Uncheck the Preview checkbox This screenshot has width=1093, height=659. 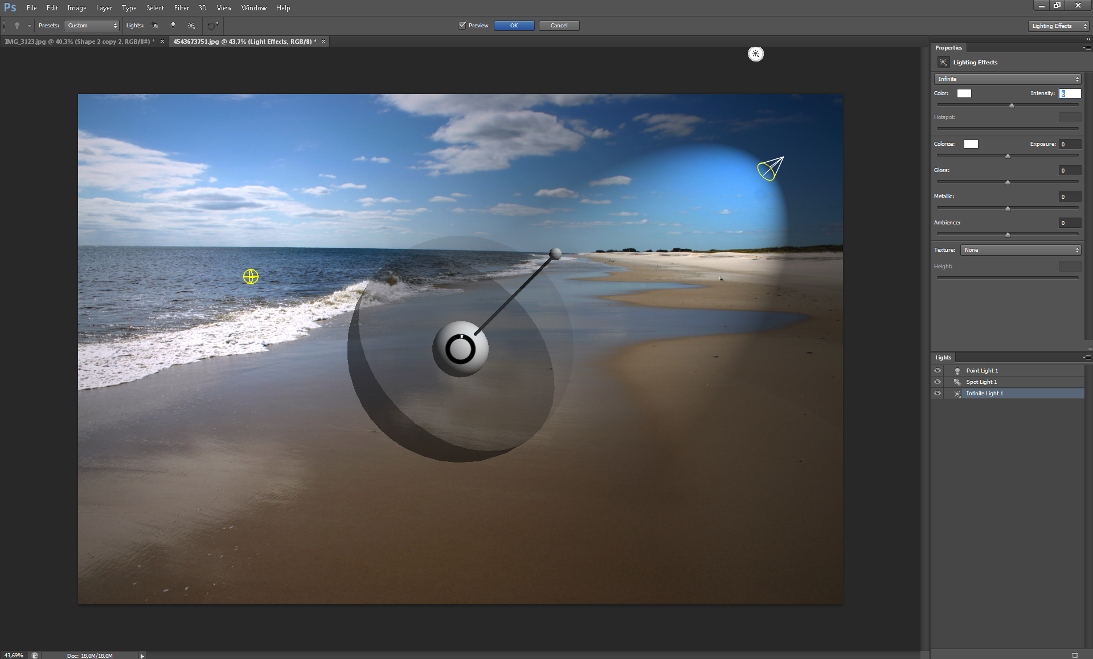462,26
